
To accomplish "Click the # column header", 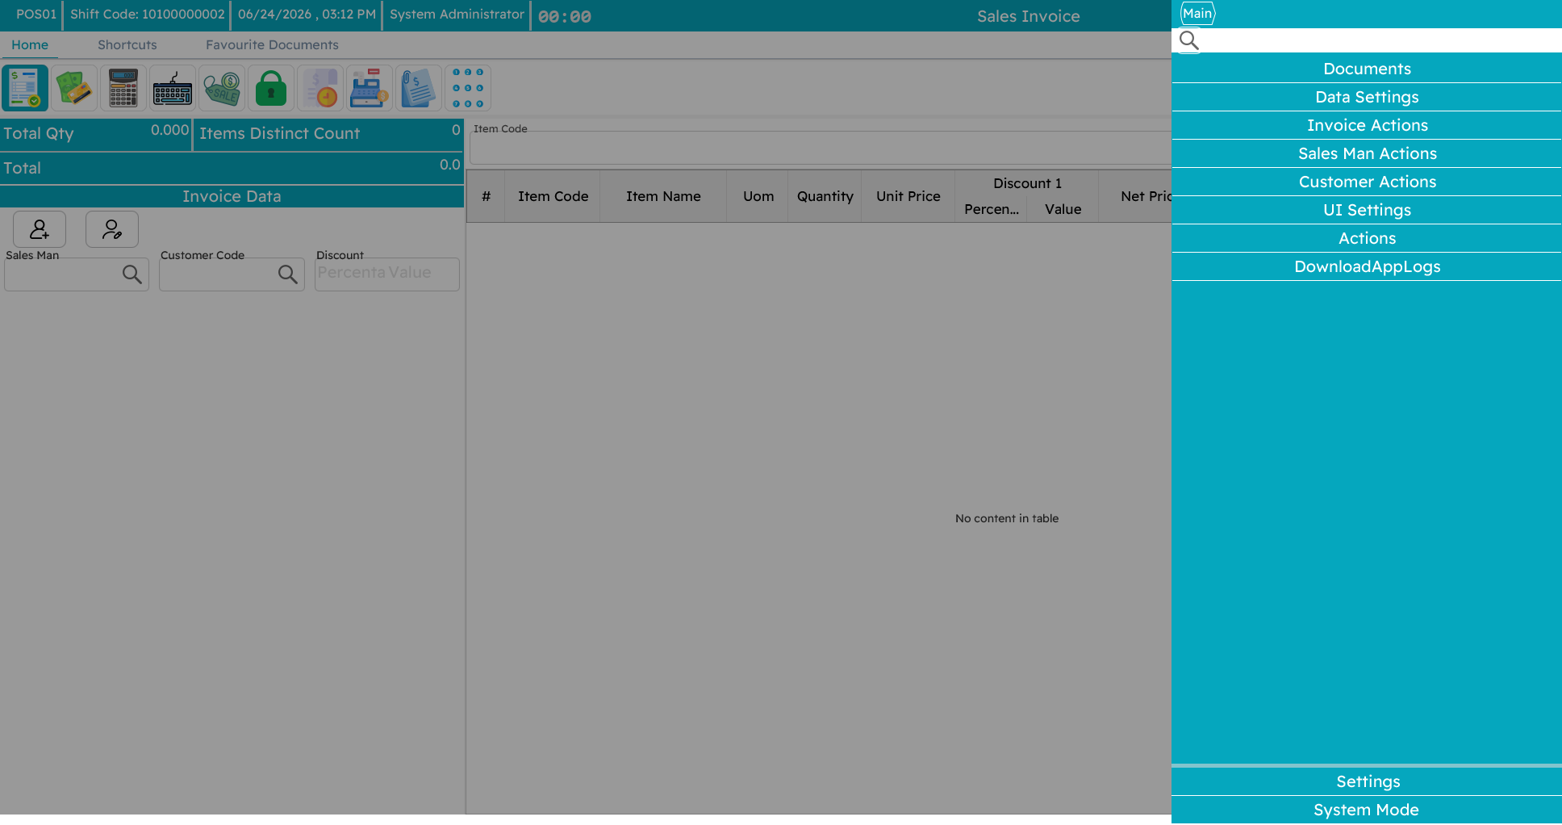I will pos(486,196).
